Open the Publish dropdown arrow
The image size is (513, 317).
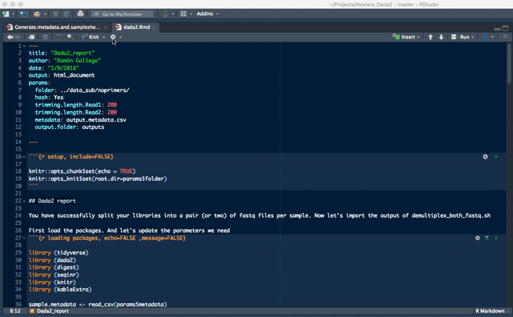click(492, 38)
